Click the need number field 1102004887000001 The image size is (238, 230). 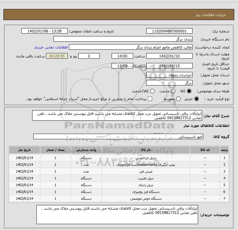tap(169, 31)
